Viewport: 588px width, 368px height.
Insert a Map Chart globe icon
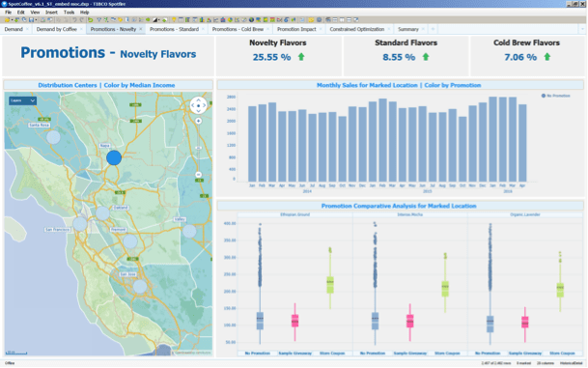tap(251, 20)
